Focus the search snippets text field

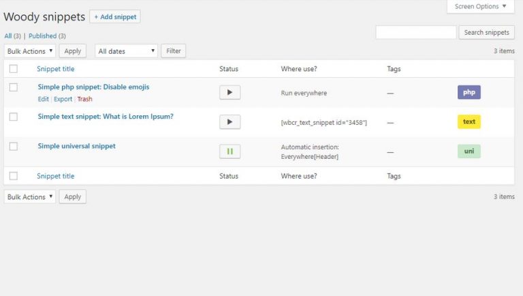[416, 33]
